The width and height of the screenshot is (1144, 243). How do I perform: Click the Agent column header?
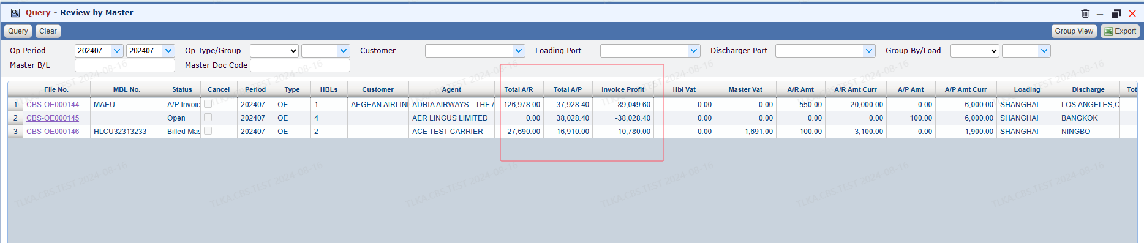coord(451,89)
